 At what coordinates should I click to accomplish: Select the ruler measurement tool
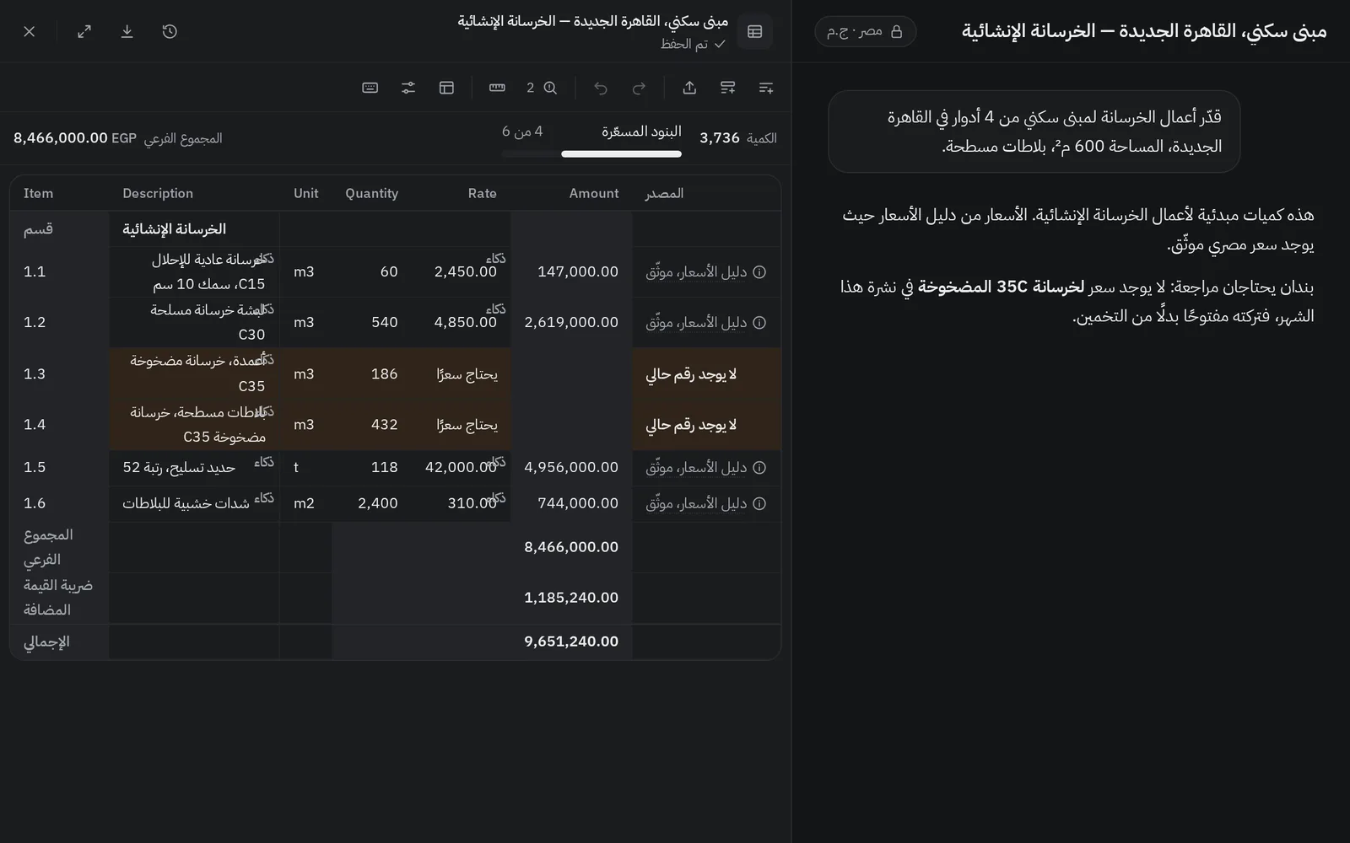click(x=497, y=88)
